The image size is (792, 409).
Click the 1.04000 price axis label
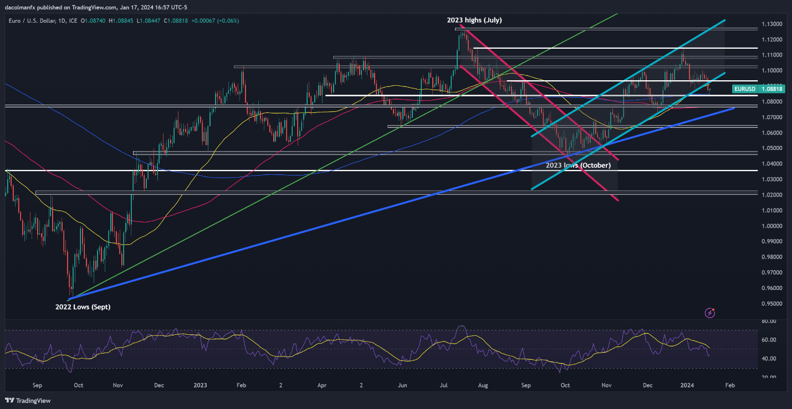coord(771,164)
